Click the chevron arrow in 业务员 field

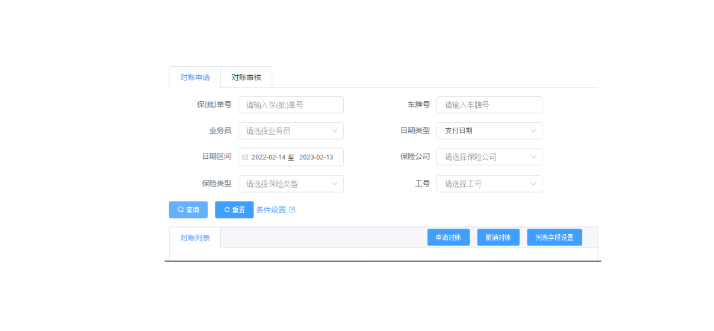point(335,131)
